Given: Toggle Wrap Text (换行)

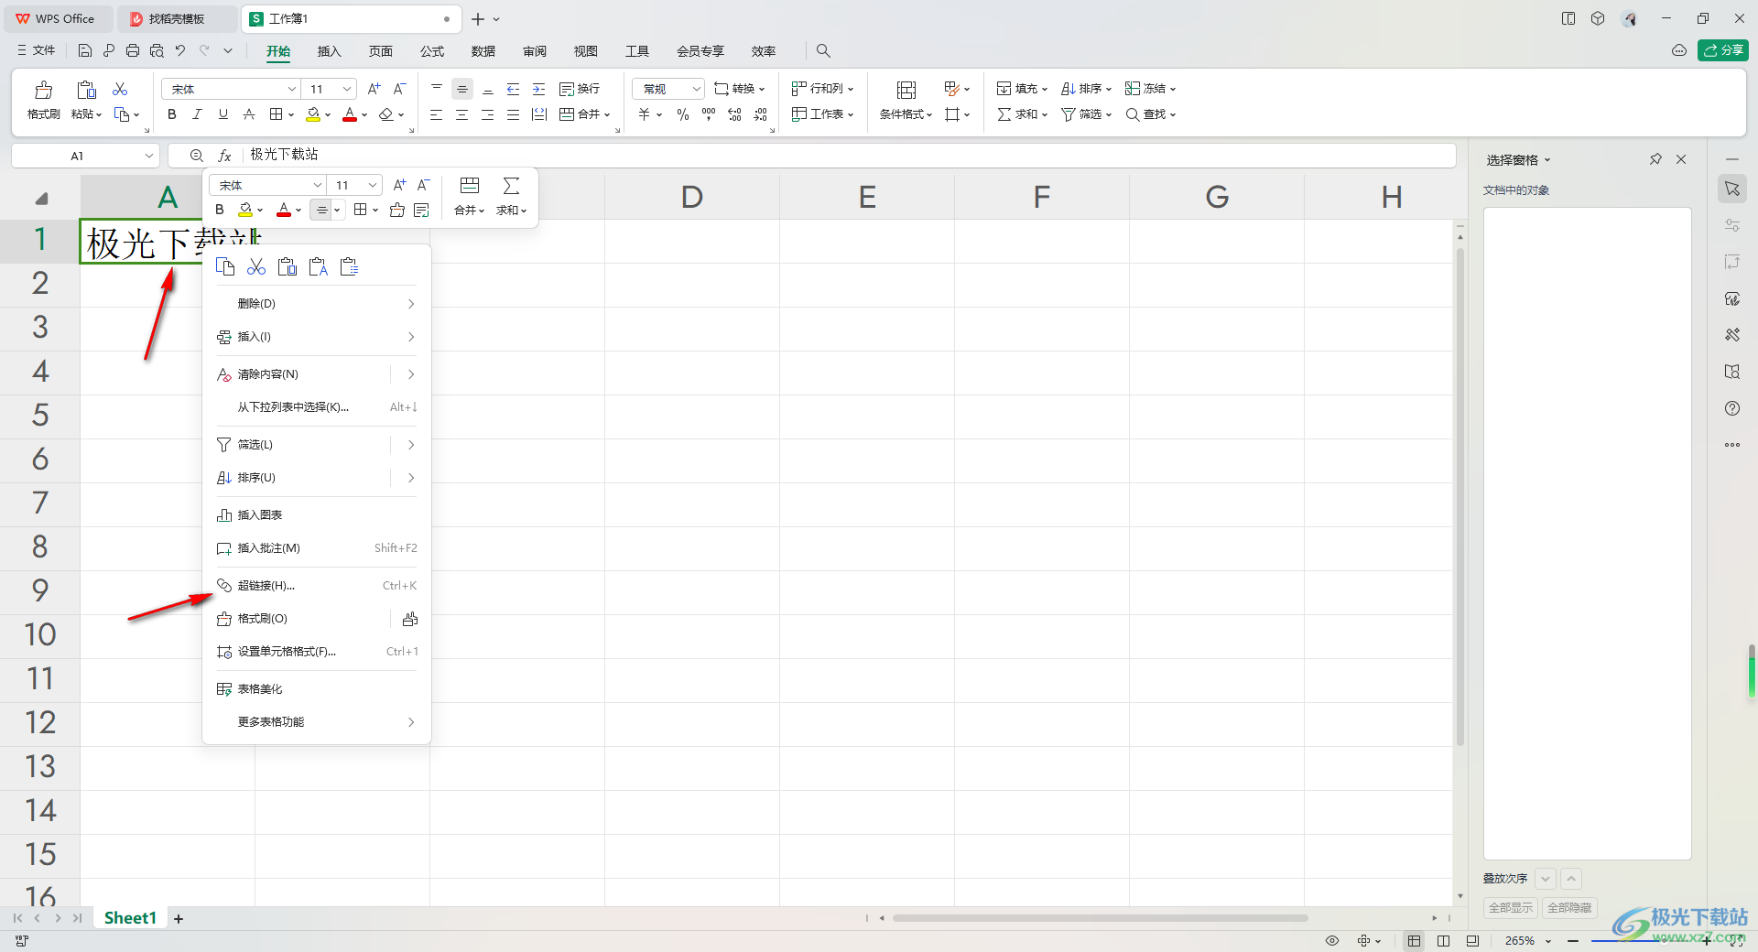Looking at the screenshot, I should pyautogui.click(x=580, y=89).
